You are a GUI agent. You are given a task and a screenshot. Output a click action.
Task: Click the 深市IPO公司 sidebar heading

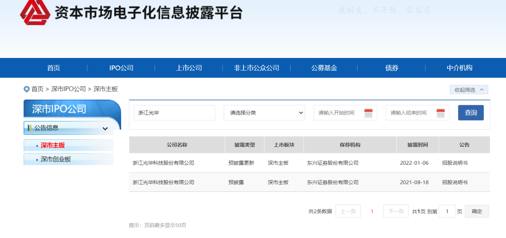point(59,109)
